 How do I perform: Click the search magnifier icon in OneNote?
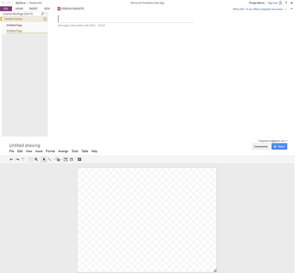(43, 14)
